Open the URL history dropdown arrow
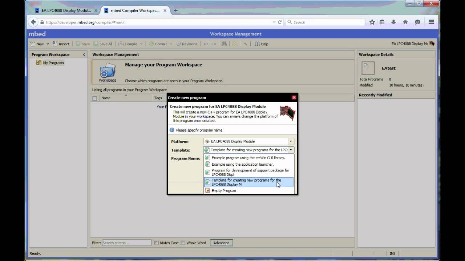The width and height of the screenshot is (465, 261). pos(274,22)
